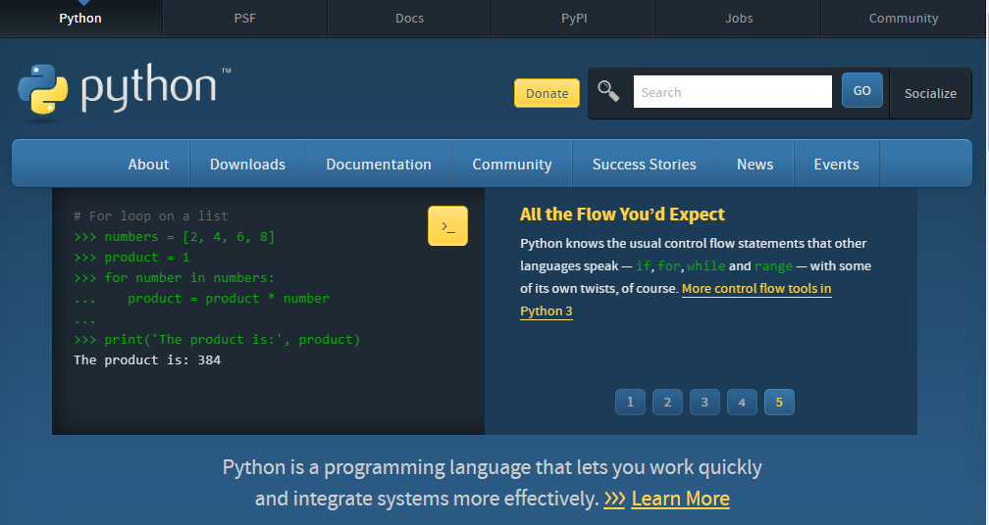This screenshot has height=525, width=989.
Task: Open the Events navigation menu
Action: pyautogui.click(x=836, y=165)
